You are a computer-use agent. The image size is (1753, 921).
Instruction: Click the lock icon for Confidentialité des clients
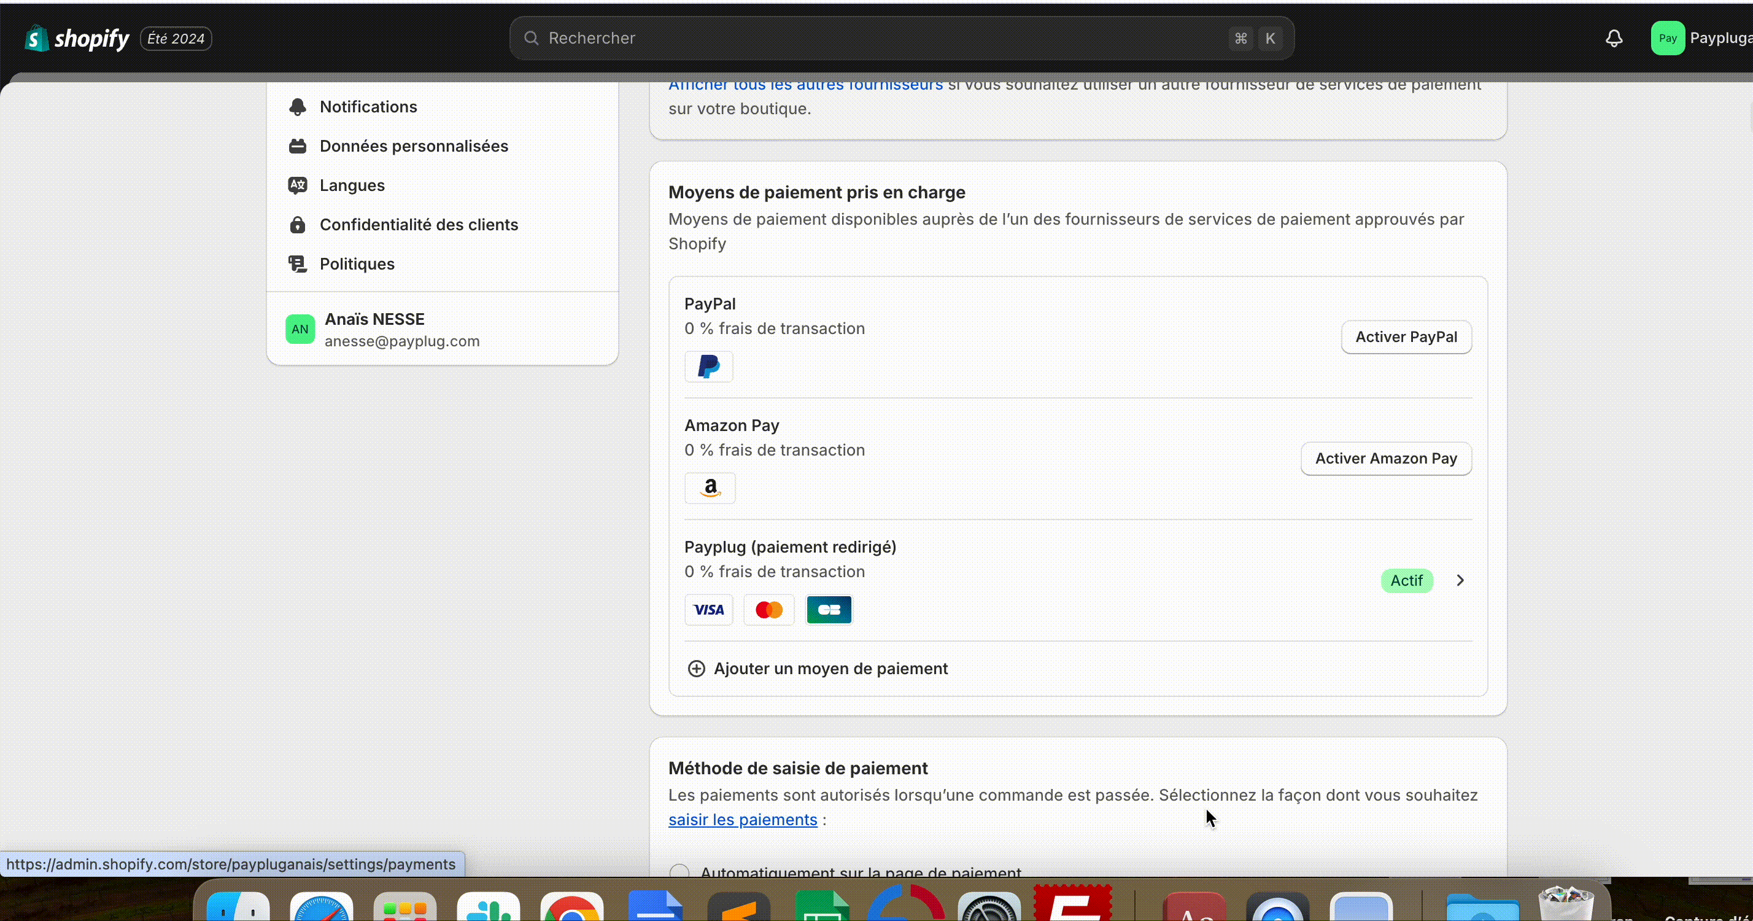(x=297, y=225)
